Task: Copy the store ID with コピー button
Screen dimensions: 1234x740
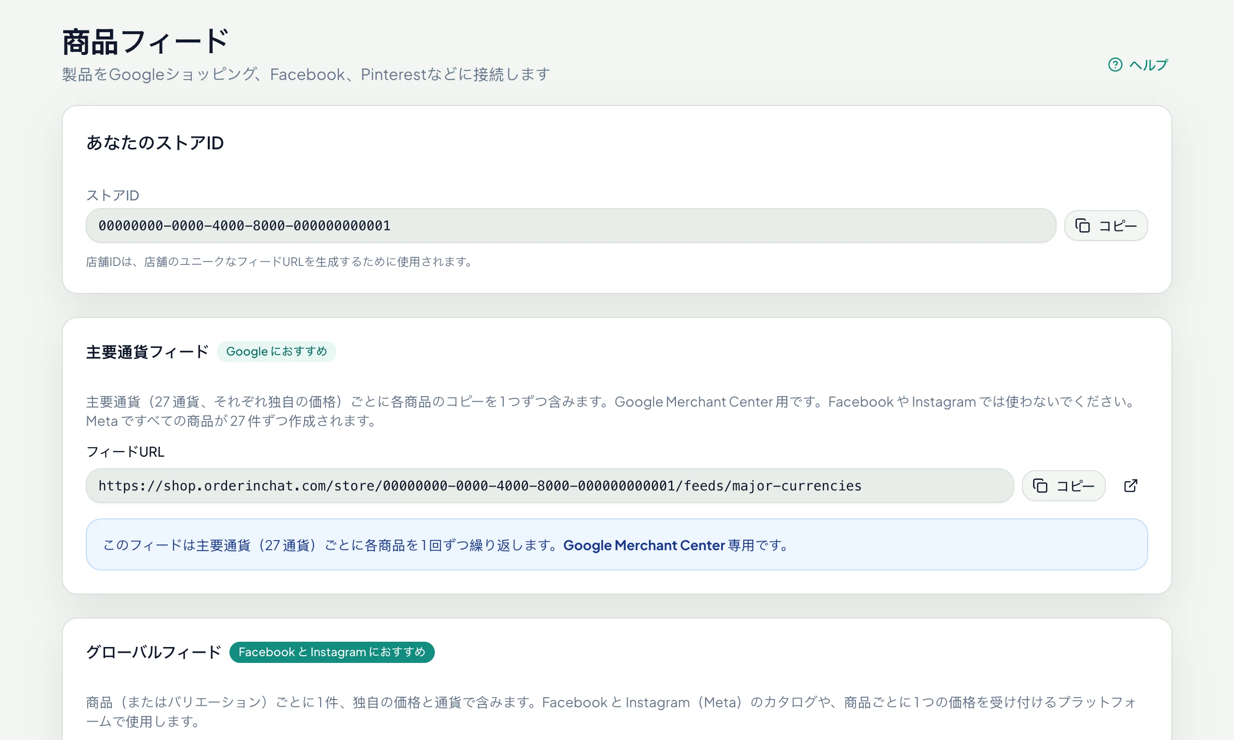Action: (1106, 226)
